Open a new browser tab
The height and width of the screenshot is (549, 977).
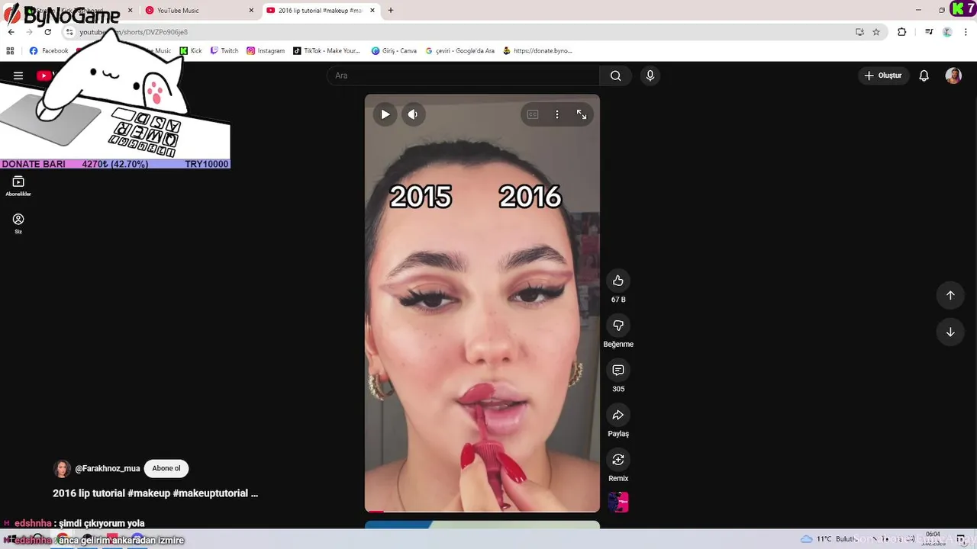391,11
